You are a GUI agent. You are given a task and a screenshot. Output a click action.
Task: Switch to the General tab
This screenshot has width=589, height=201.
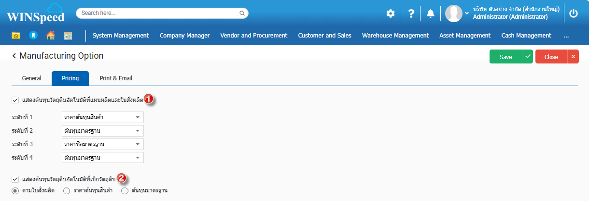(32, 78)
